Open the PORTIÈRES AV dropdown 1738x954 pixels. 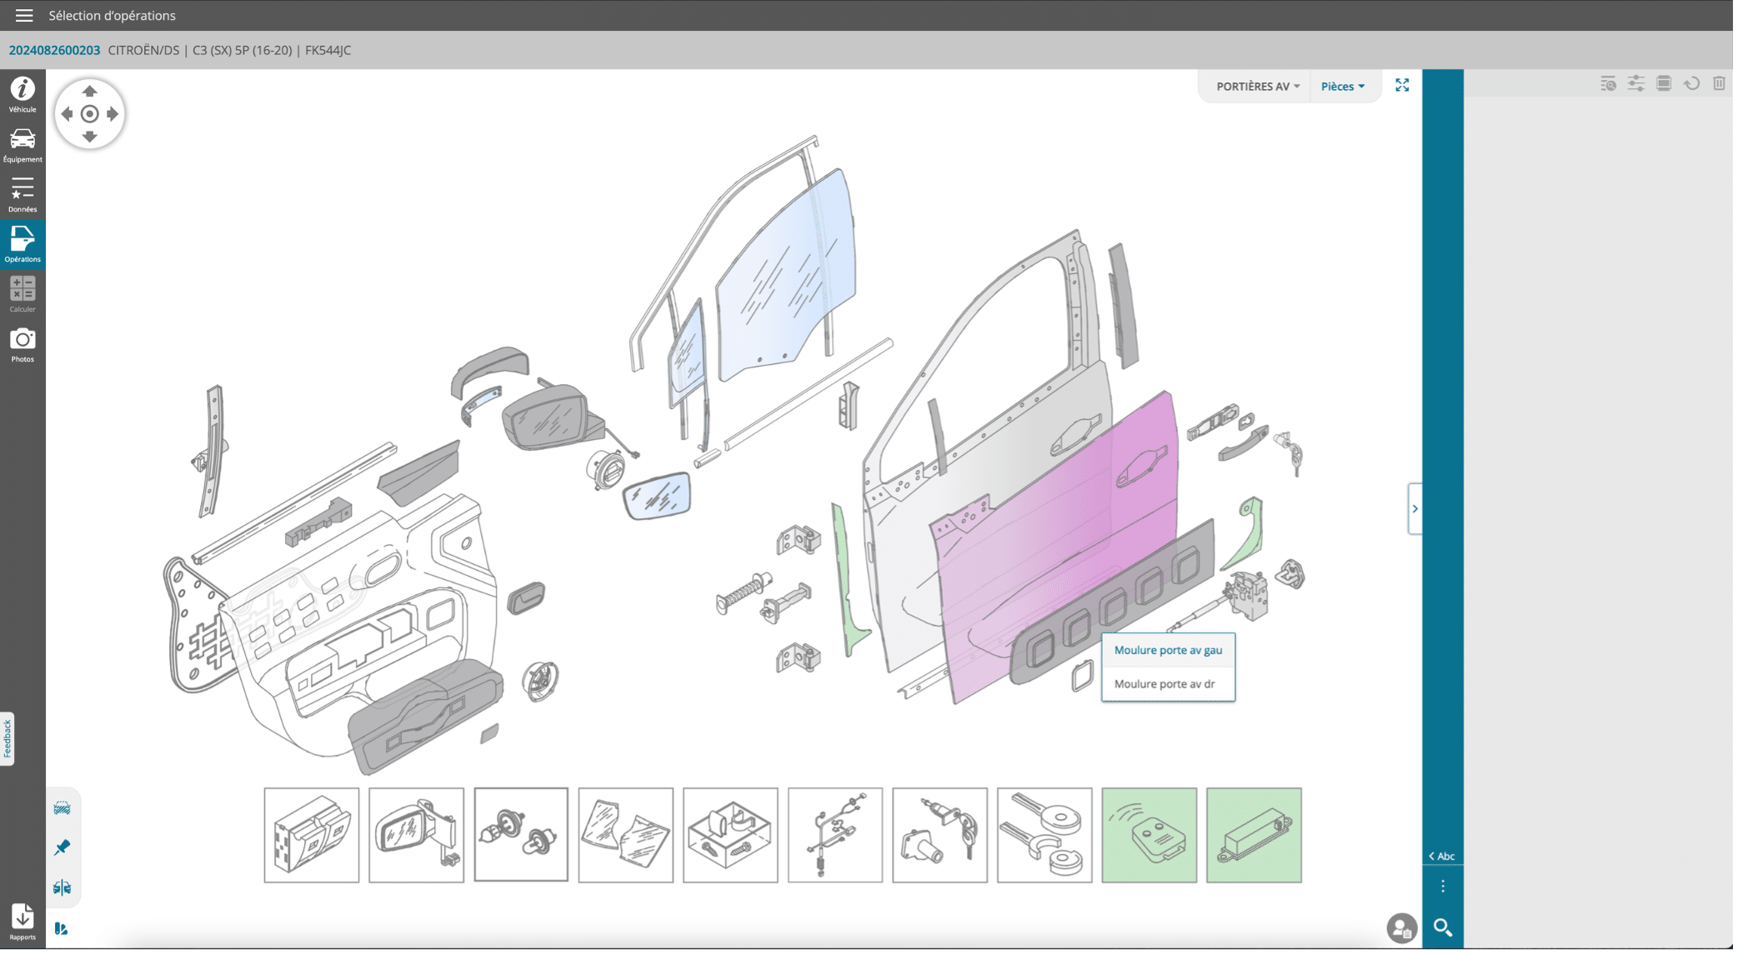click(1257, 87)
